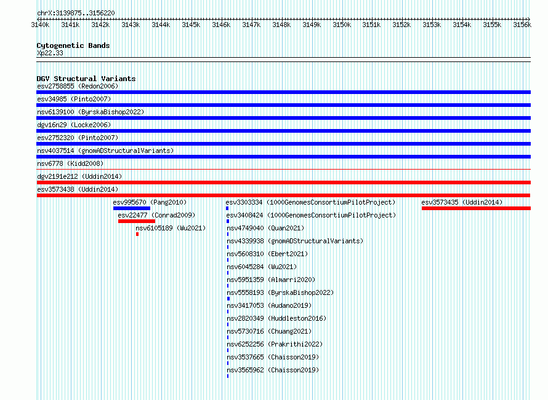Select the nsv3417053 (Audano2019) label
Viewport: 548px width, 400px height.
pos(269,305)
